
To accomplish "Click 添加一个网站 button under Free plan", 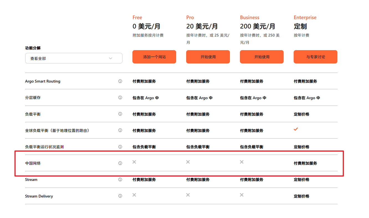I will tap(154, 57).
